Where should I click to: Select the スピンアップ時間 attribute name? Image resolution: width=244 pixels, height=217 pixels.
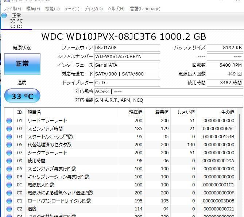(45, 129)
